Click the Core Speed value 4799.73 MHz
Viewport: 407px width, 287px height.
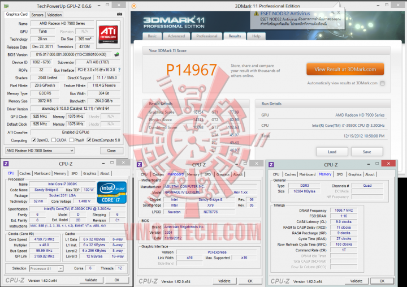coord(44,239)
